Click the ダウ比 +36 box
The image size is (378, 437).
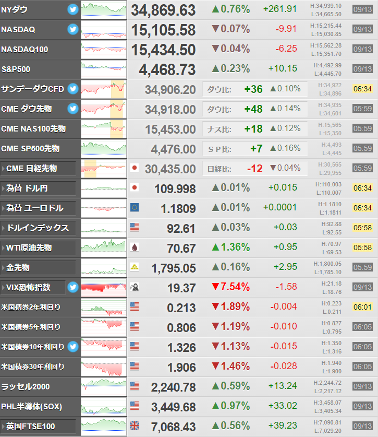tap(255, 89)
